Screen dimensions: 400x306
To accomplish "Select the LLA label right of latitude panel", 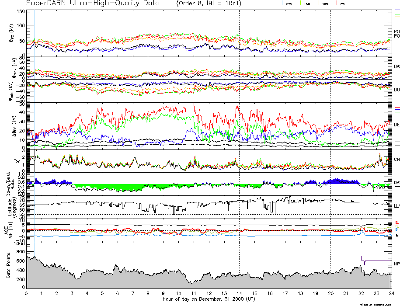I will tap(397, 205).
